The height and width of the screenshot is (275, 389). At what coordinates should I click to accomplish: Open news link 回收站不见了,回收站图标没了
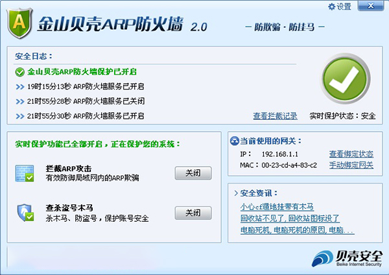click(x=290, y=219)
